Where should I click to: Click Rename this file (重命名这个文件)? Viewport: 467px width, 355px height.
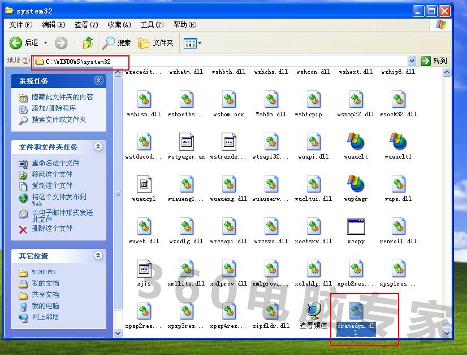click(55, 163)
